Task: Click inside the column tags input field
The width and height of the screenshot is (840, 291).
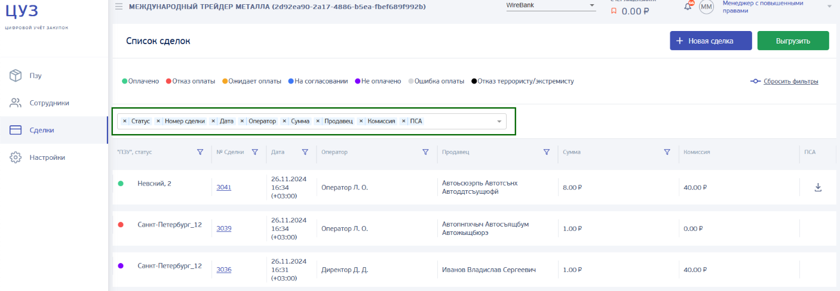Action: (x=312, y=122)
